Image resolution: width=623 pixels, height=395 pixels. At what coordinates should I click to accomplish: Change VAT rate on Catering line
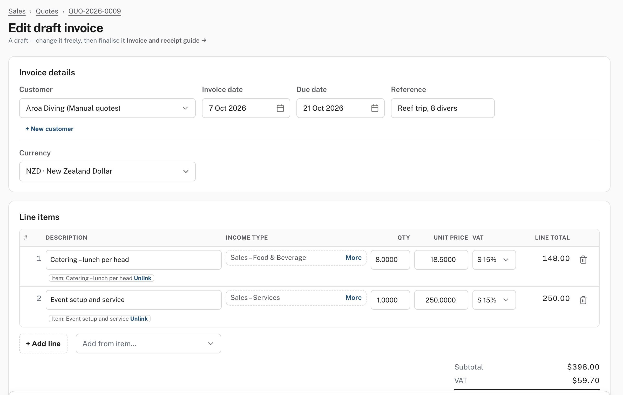(x=494, y=260)
